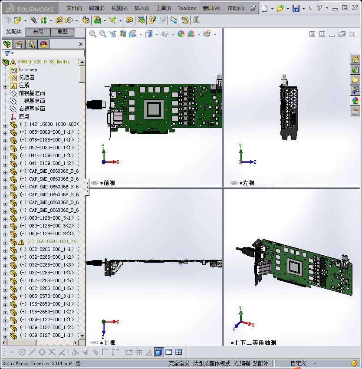362x369 pixels.
Task: Open the hide/show items dropdown arrow
Action: (x=173, y=34)
